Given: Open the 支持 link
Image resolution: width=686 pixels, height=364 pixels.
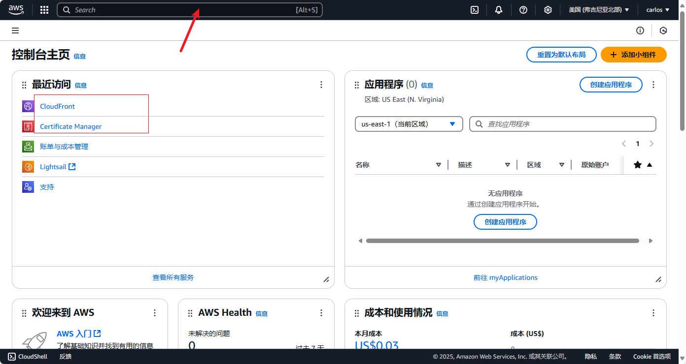Looking at the screenshot, I should click(x=47, y=187).
